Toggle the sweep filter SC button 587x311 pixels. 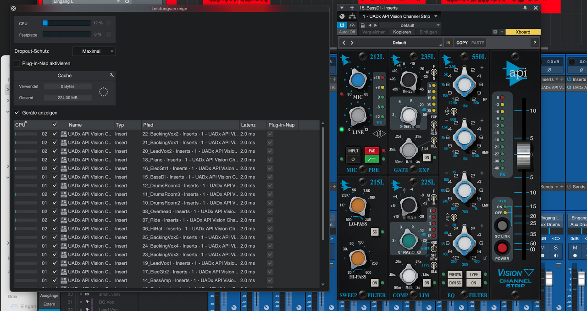(x=375, y=232)
